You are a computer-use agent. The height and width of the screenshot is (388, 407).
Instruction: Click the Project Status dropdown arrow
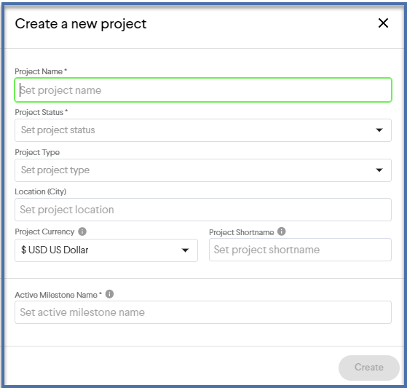pyautogui.click(x=379, y=130)
